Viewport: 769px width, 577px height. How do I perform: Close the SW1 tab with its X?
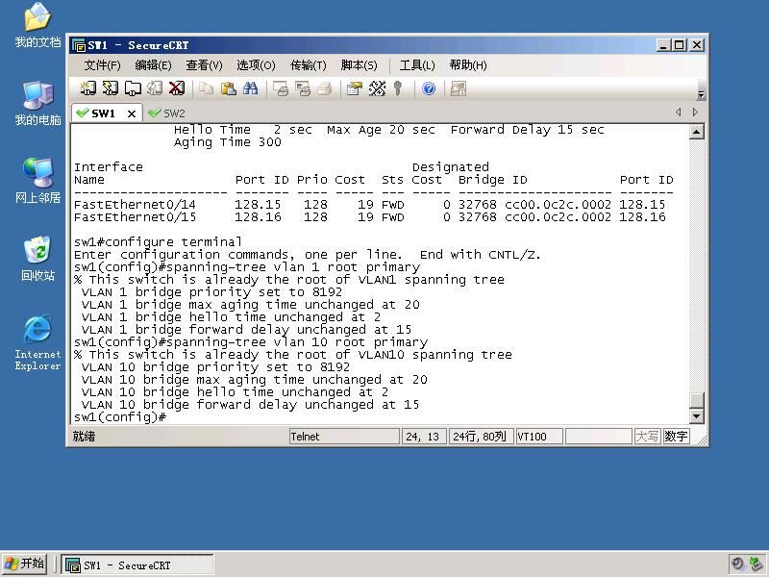tap(132, 113)
